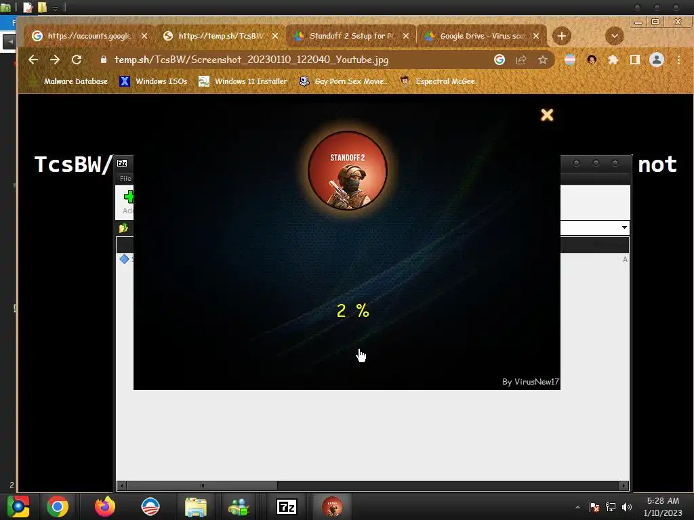Open the Action Center flag icon
The image size is (694, 520).
[x=594, y=507]
